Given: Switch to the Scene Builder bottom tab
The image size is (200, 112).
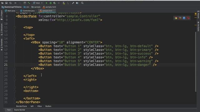Looking at the screenshot, I should click(x=20, y=110).
